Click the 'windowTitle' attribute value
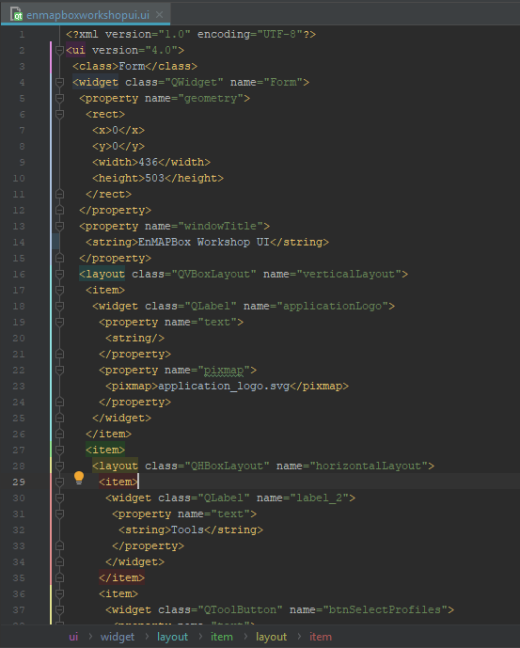The width and height of the screenshot is (520, 648). click(x=220, y=226)
